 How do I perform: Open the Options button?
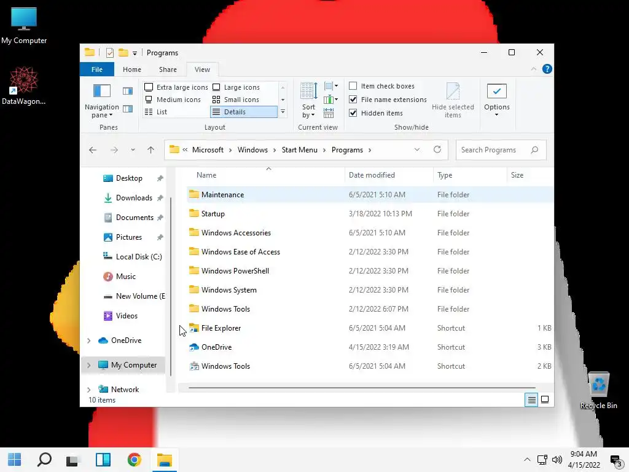pyautogui.click(x=496, y=100)
